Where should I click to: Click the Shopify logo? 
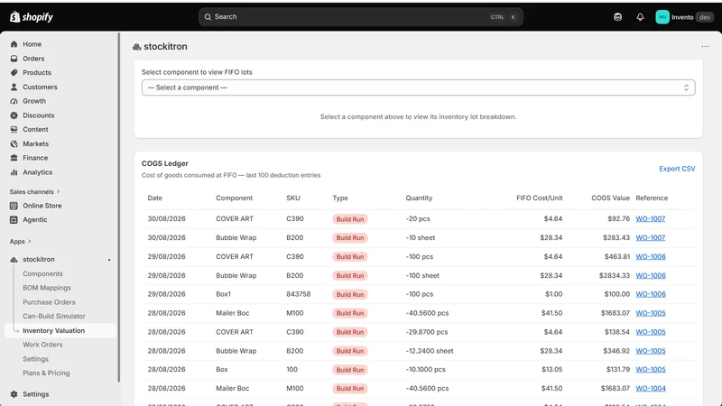tap(32, 17)
